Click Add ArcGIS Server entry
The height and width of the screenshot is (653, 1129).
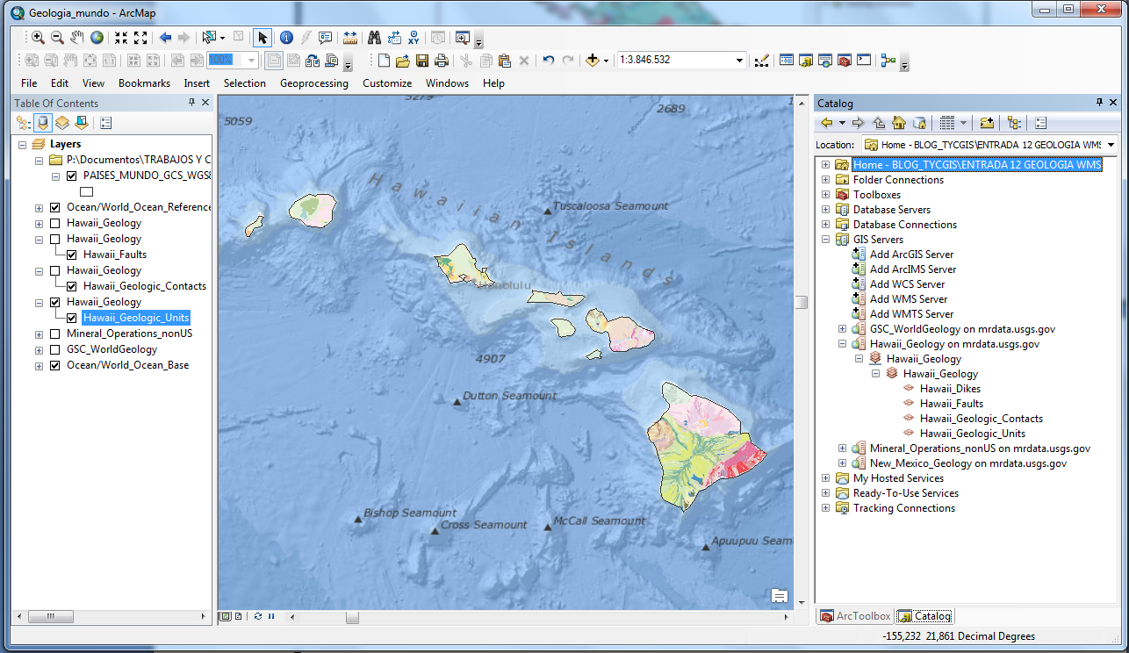tap(911, 255)
